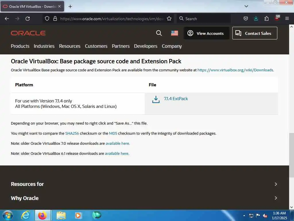Expand the Resources for section chevron
This screenshot has width=294, height=221.
276,184
